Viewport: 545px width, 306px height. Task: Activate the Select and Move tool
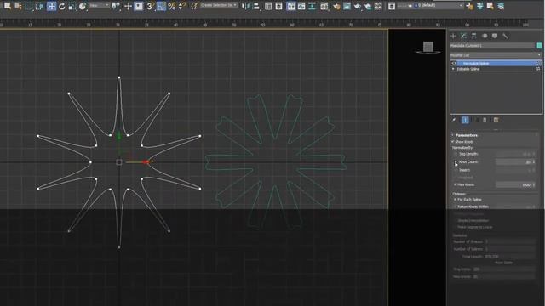pyautogui.click(x=51, y=6)
